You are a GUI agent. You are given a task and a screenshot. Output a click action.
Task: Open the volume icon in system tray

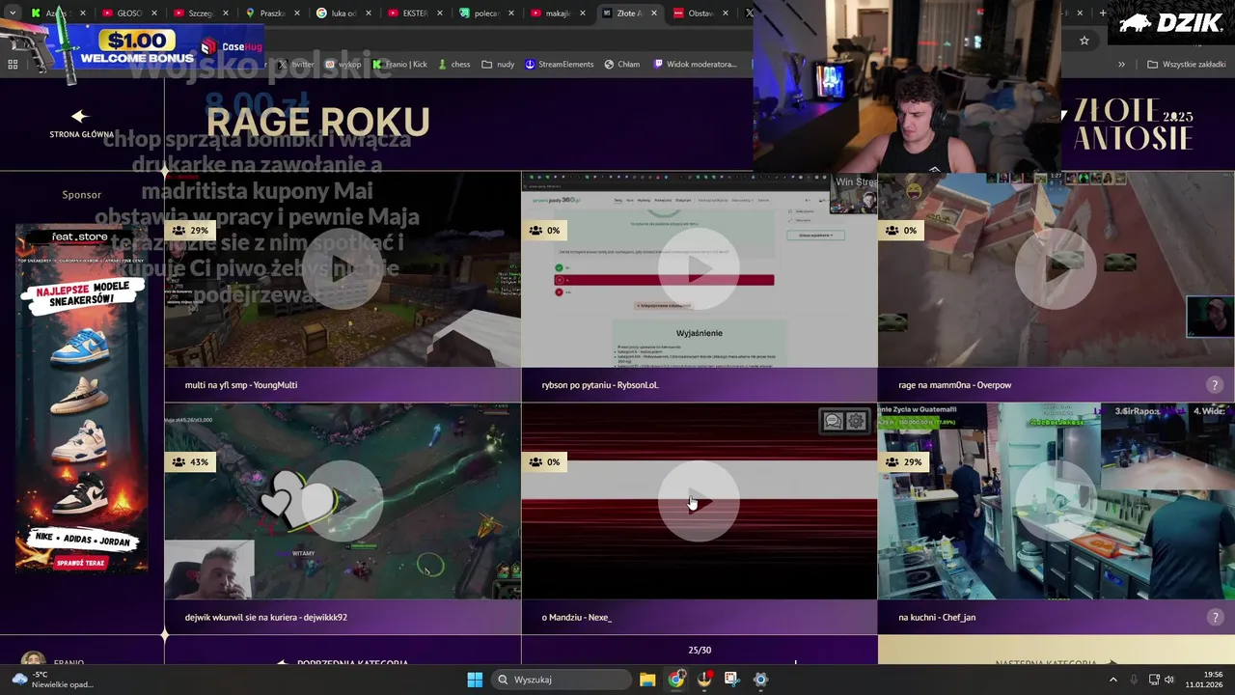pyautogui.click(x=1169, y=680)
